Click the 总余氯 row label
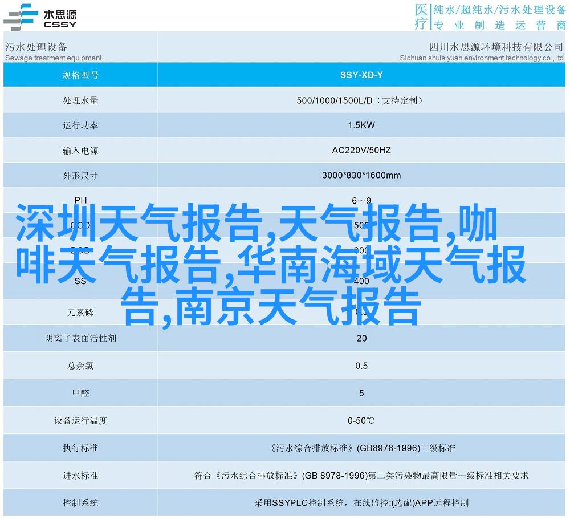Viewport: 570px width, 519px height. click(x=80, y=366)
